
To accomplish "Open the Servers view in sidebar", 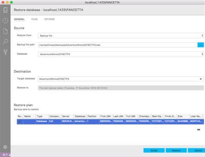I will pyautogui.click(x=5, y=10).
